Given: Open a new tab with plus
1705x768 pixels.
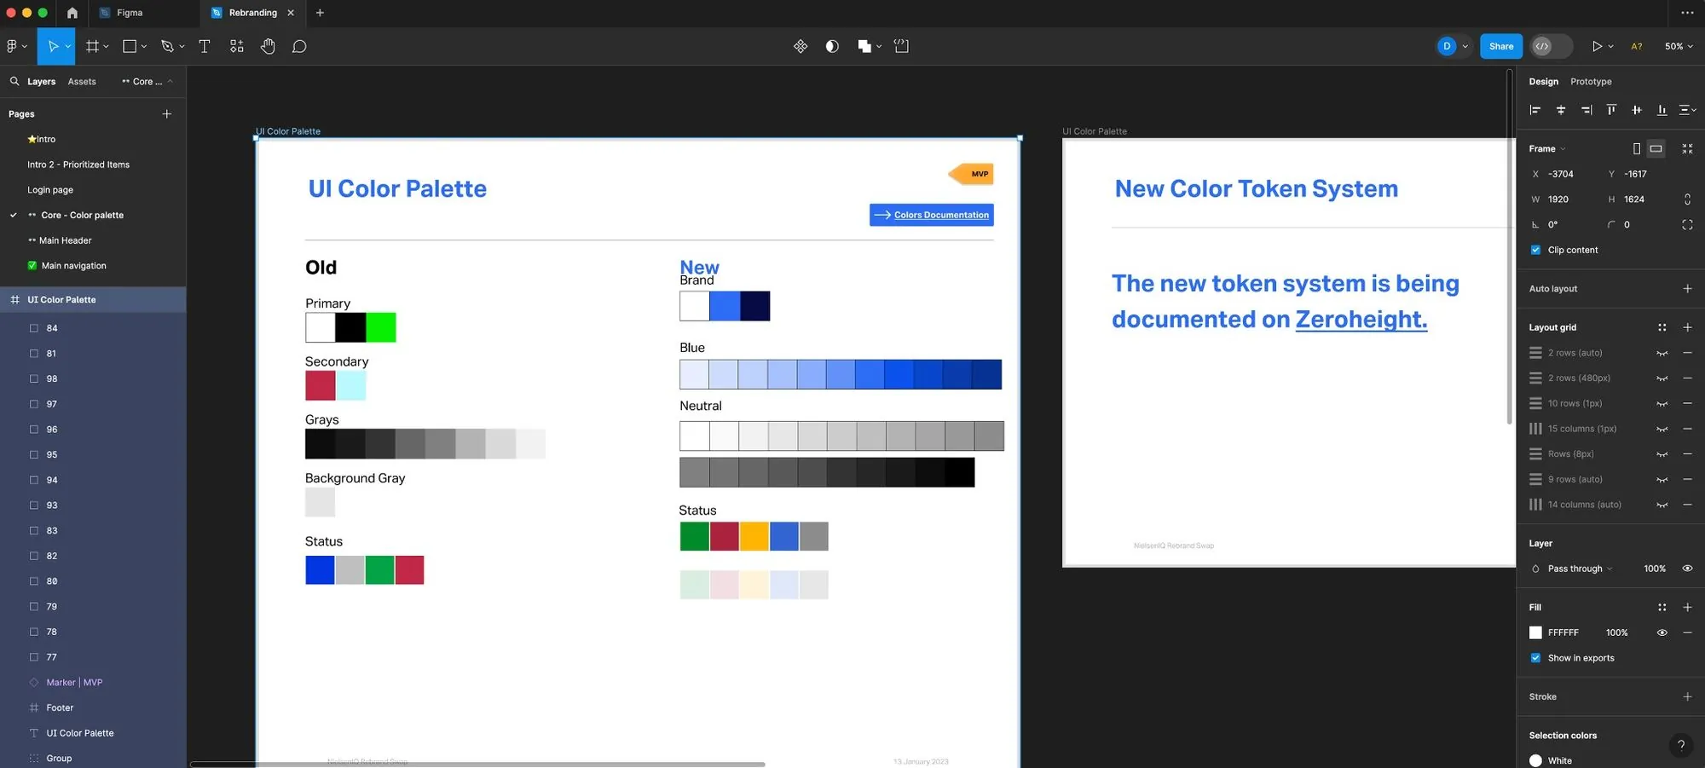Looking at the screenshot, I should click(x=320, y=13).
